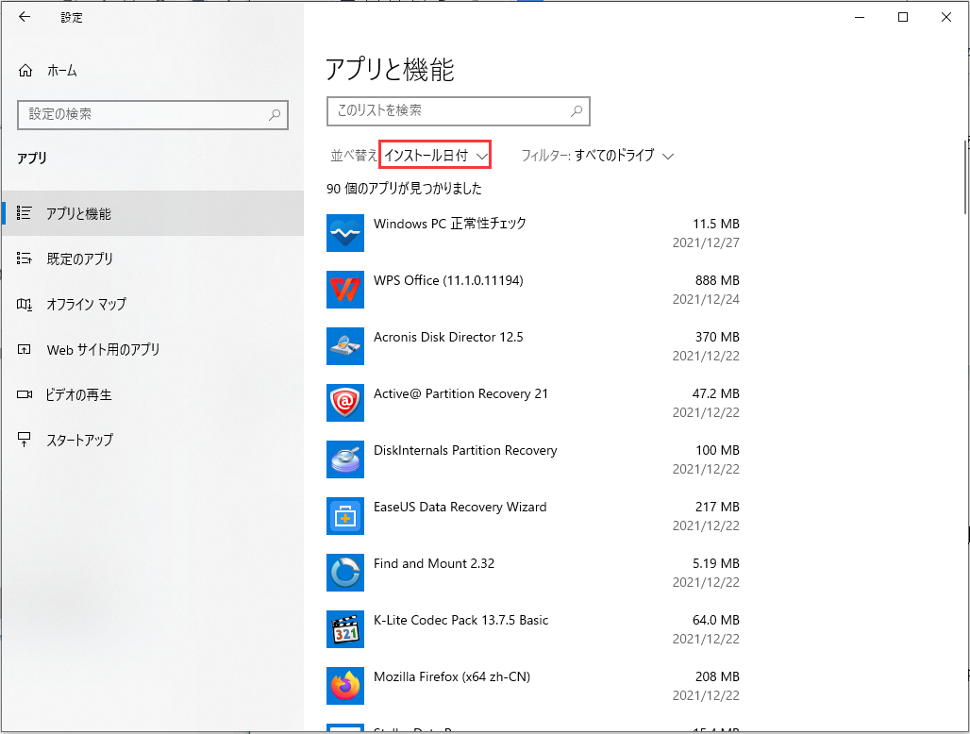
Task: Click the back arrow in title bar
Action: point(25,17)
